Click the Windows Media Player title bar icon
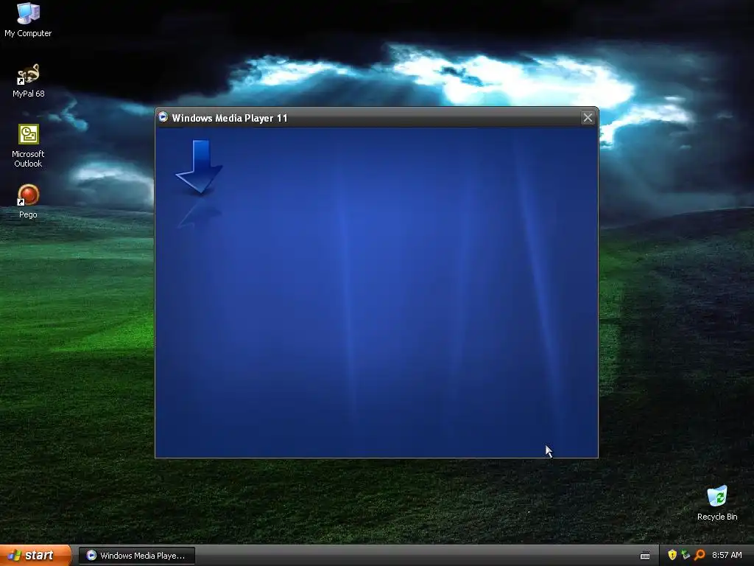 tap(163, 117)
